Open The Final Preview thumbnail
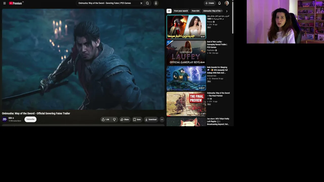This screenshot has height=182, width=324. [x=186, y=104]
